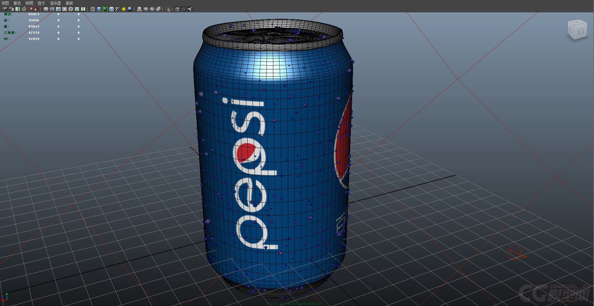Viewport: 594px width, 306px height.
Task: Click the UV count value 92099
Action: point(34,39)
